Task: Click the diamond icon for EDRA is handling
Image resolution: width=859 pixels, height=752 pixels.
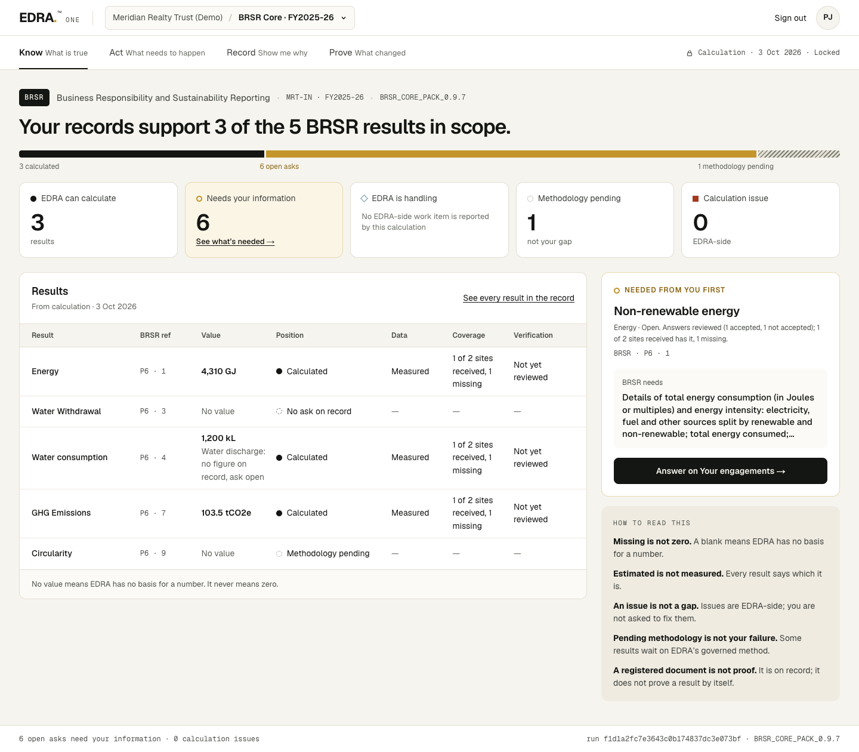Action: point(364,198)
